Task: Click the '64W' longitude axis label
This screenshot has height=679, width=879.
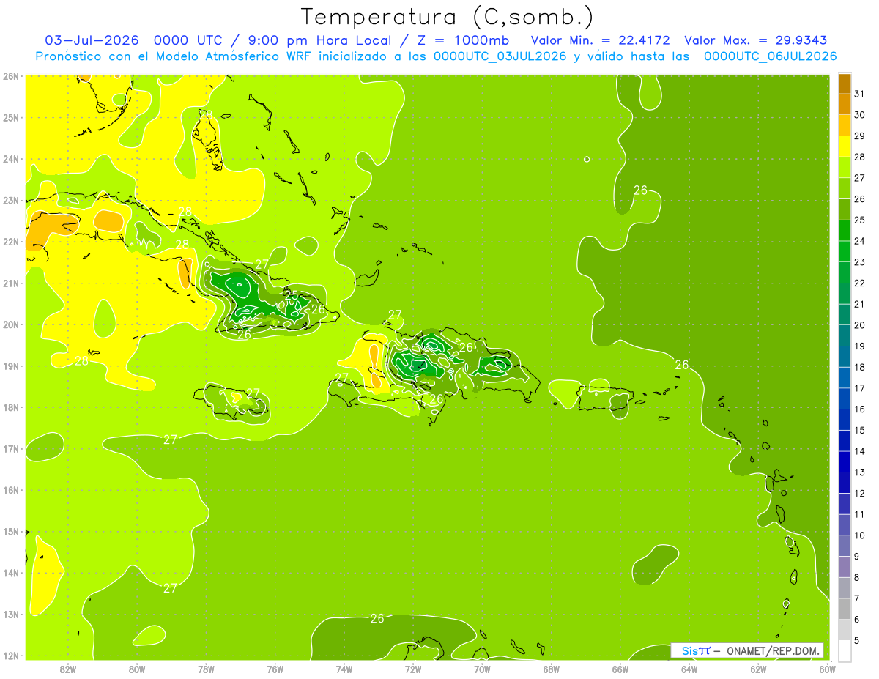Action: 689,669
